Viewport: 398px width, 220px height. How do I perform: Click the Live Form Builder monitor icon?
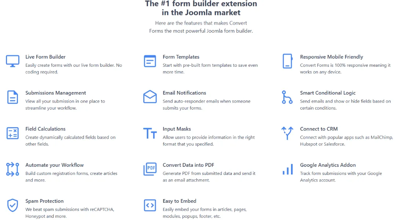(13, 61)
